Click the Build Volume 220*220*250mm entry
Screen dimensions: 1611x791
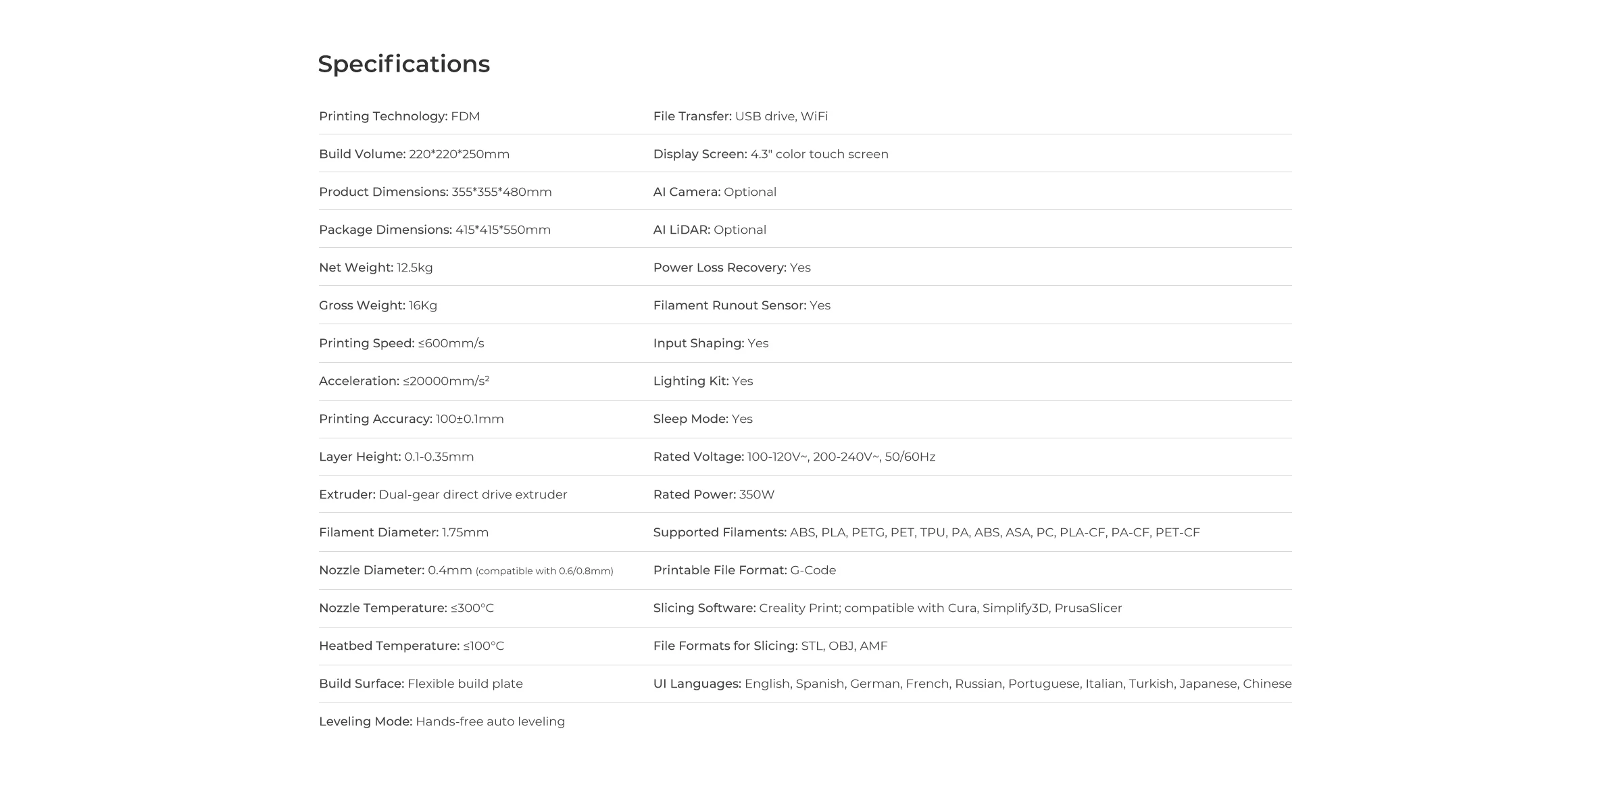414,154
